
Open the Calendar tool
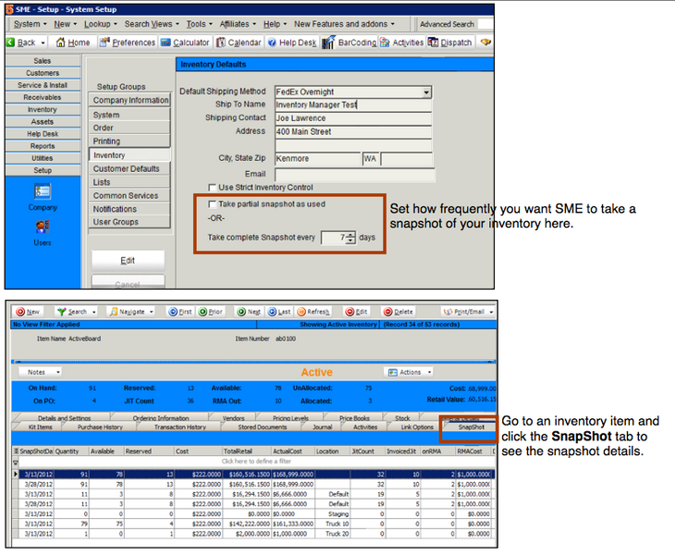point(239,43)
